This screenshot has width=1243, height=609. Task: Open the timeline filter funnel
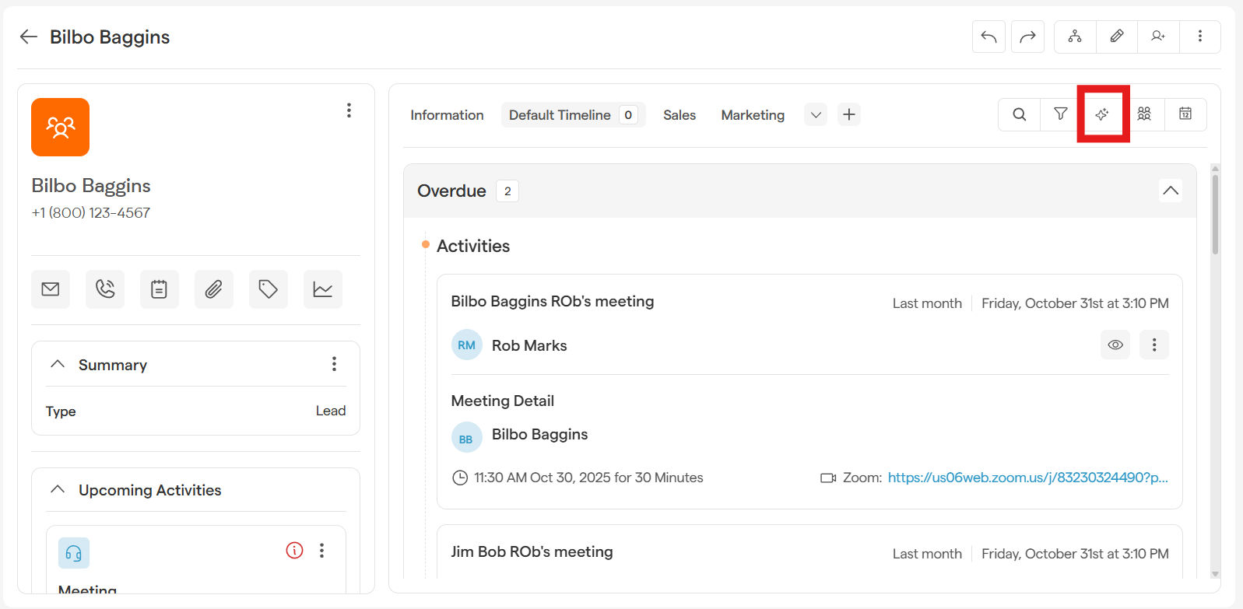tap(1060, 114)
